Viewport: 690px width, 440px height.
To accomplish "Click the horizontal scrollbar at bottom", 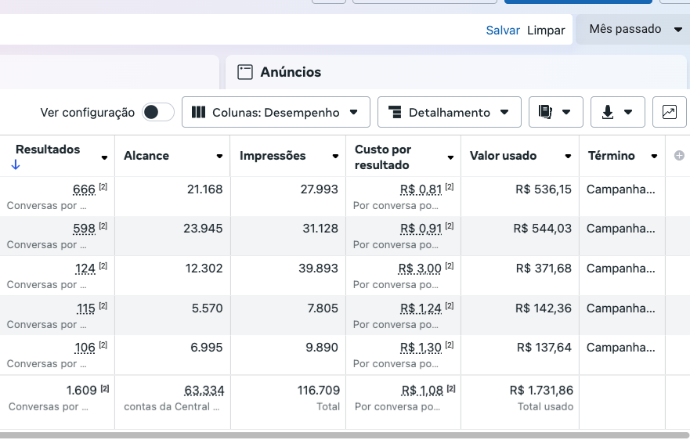I will (x=345, y=435).
